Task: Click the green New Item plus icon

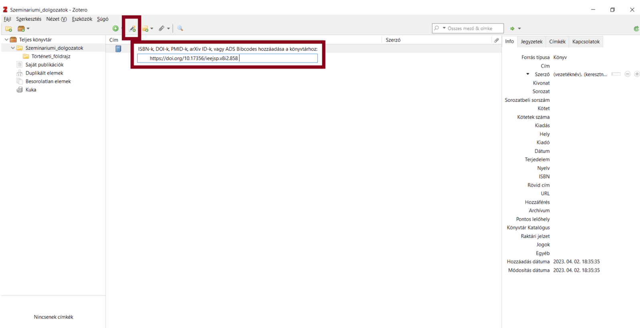Action: (x=115, y=28)
